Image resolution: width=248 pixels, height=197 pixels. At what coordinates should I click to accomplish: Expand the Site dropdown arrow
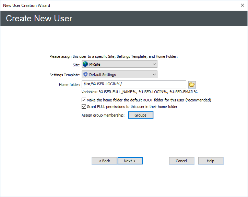[x=154, y=64]
